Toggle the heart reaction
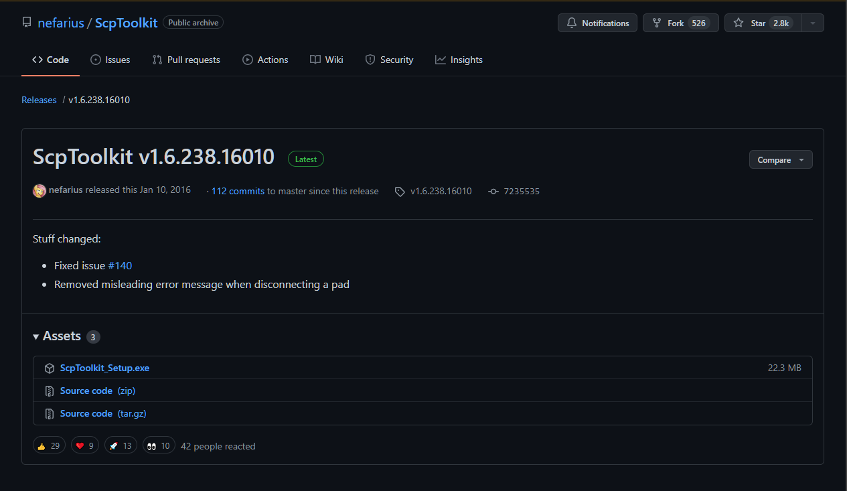Image resolution: width=847 pixels, height=491 pixels. [85, 445]
